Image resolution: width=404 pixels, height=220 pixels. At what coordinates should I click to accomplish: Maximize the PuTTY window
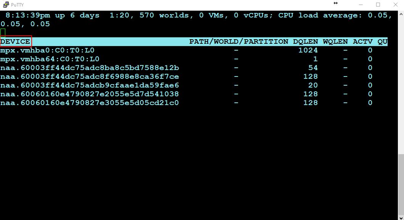click(378, 5)
